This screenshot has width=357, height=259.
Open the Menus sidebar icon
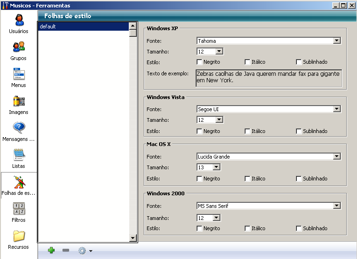[x=19, y=74]
